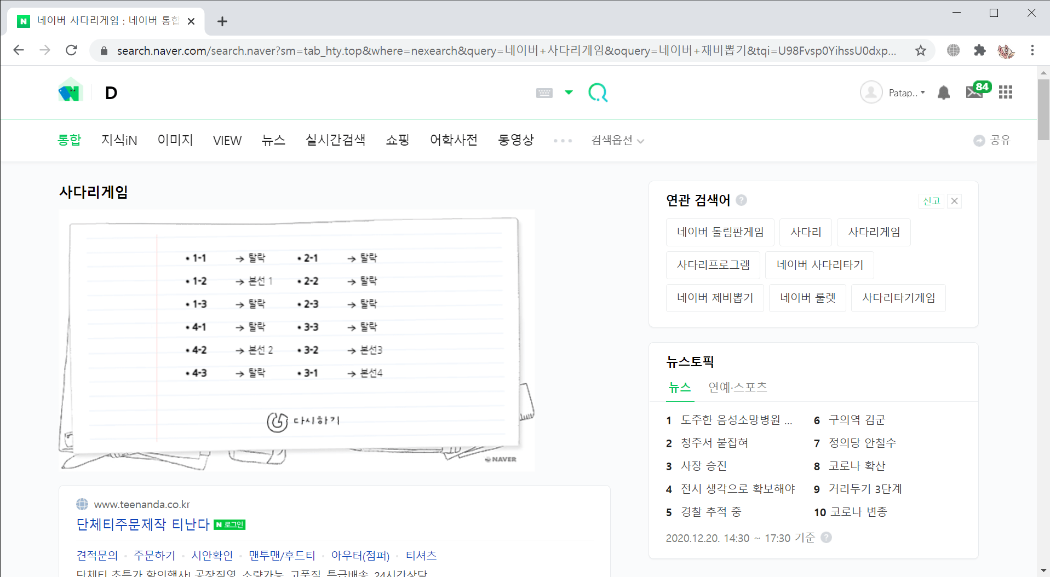The image size is (1050, 577).
Task: Open the mail icon with 84 badge
Action: click(978, 90)
